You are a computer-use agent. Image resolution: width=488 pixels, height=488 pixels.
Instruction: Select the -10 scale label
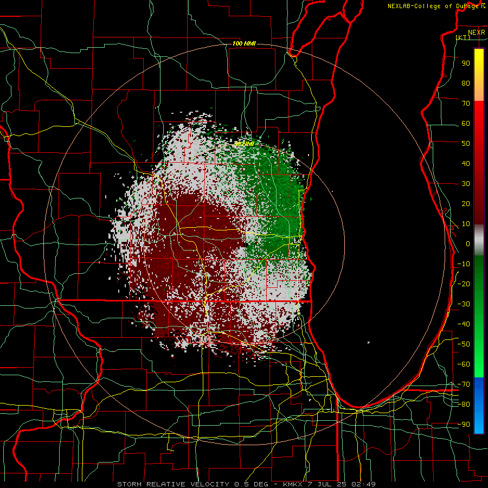coord(464,264)
